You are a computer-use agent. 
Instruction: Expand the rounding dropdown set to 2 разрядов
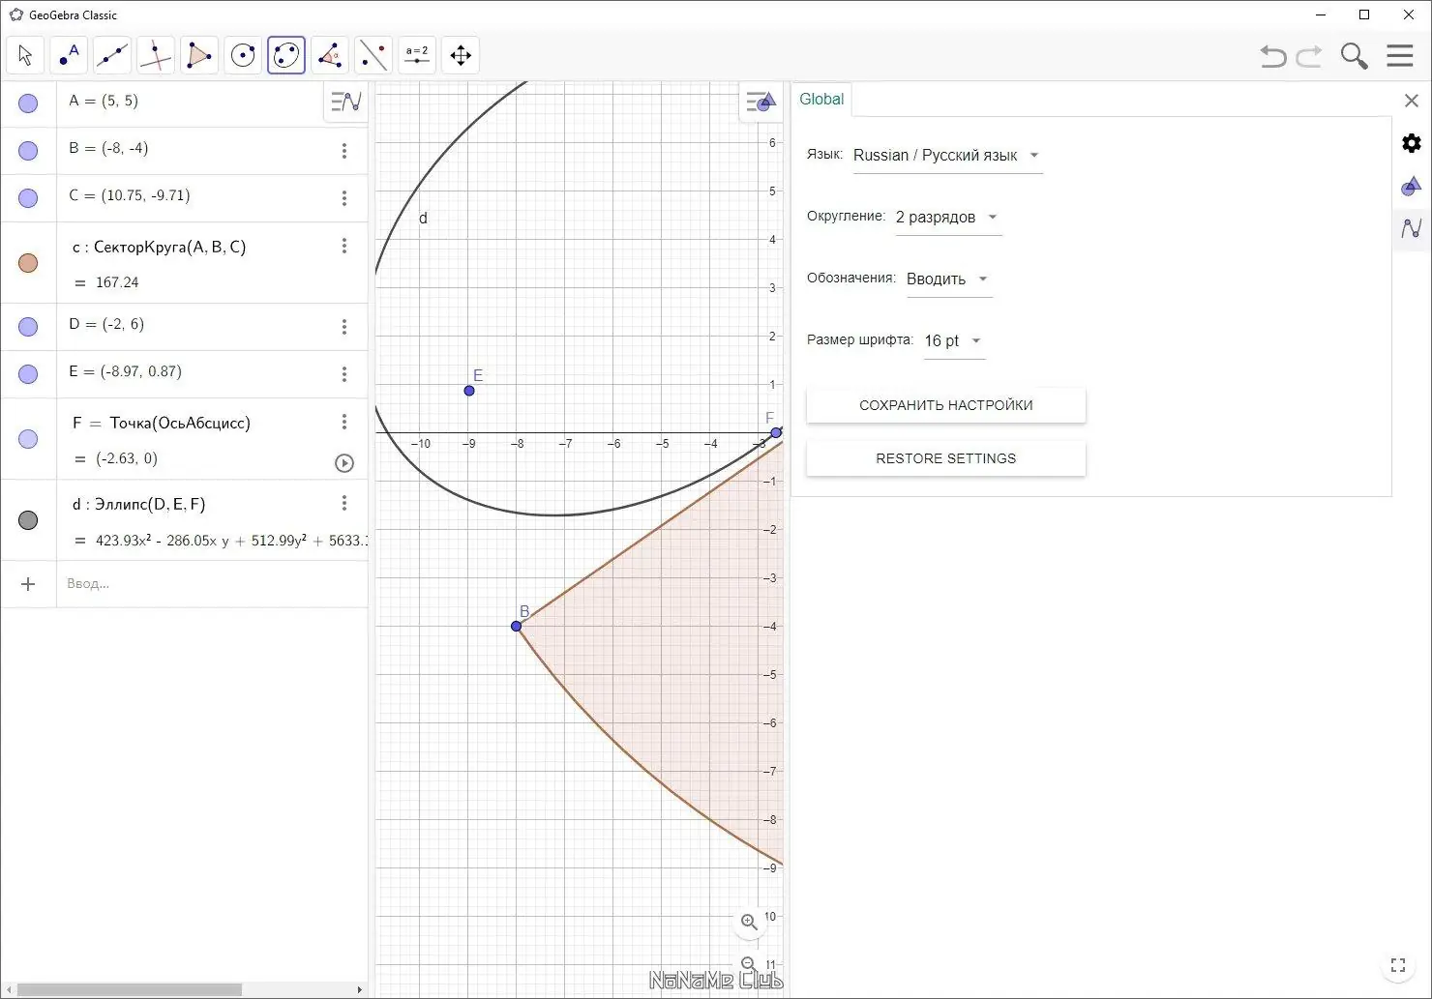pos(947,218)
